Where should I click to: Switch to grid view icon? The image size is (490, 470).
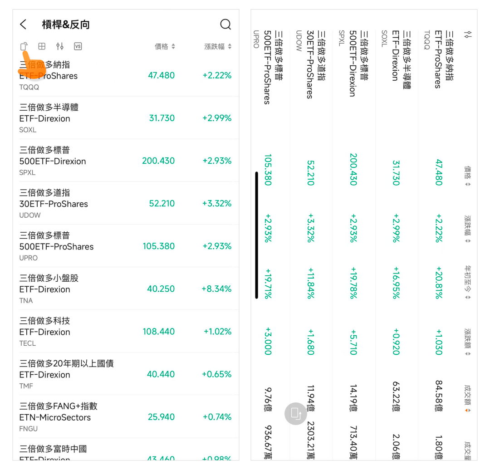(x=42, y=46)
